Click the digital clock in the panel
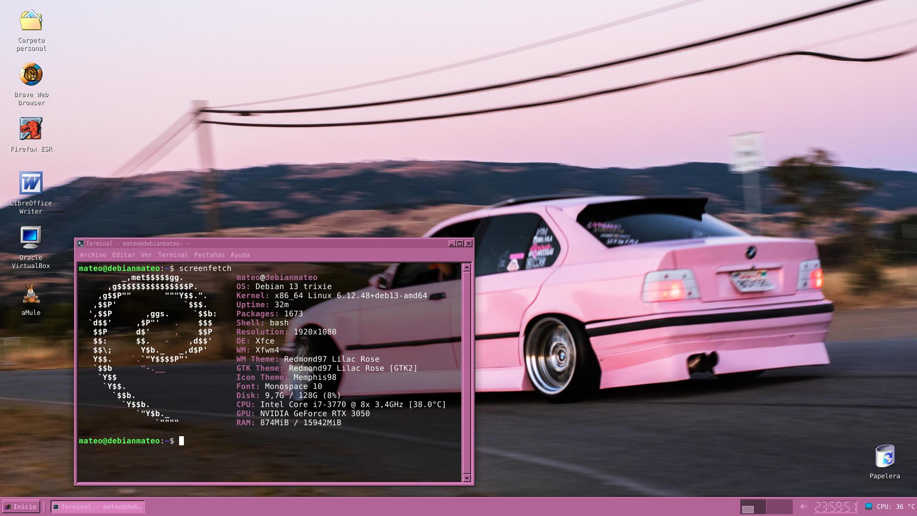The height and width of the screenshot is (516, 917). (x=835, y=506)
